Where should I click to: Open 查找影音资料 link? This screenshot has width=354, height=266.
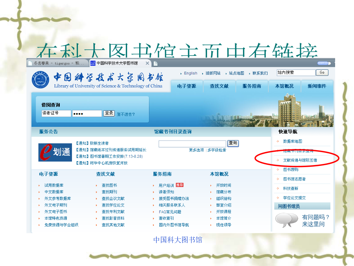(113, 218)
